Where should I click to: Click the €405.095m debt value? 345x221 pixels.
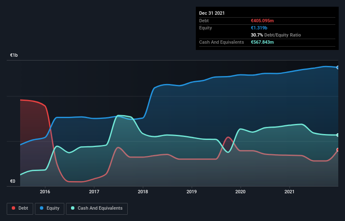(x=262, y=21)
